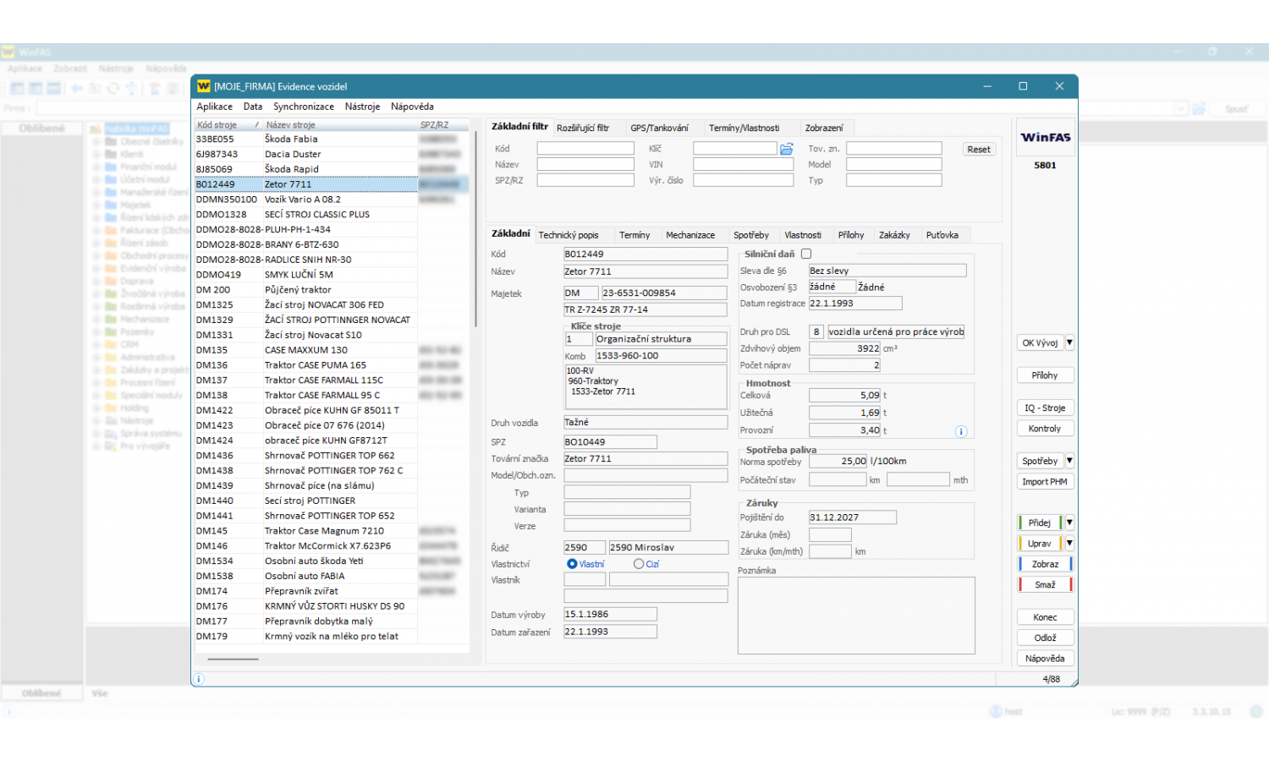Click the folder icon beside the Klíč filter field
Viewport: 1269px width, 761px height.
point(787,149)
